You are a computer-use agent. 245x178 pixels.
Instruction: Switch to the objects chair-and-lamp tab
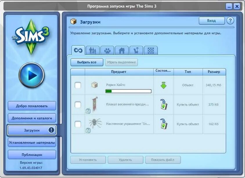(x=136, y=51)
